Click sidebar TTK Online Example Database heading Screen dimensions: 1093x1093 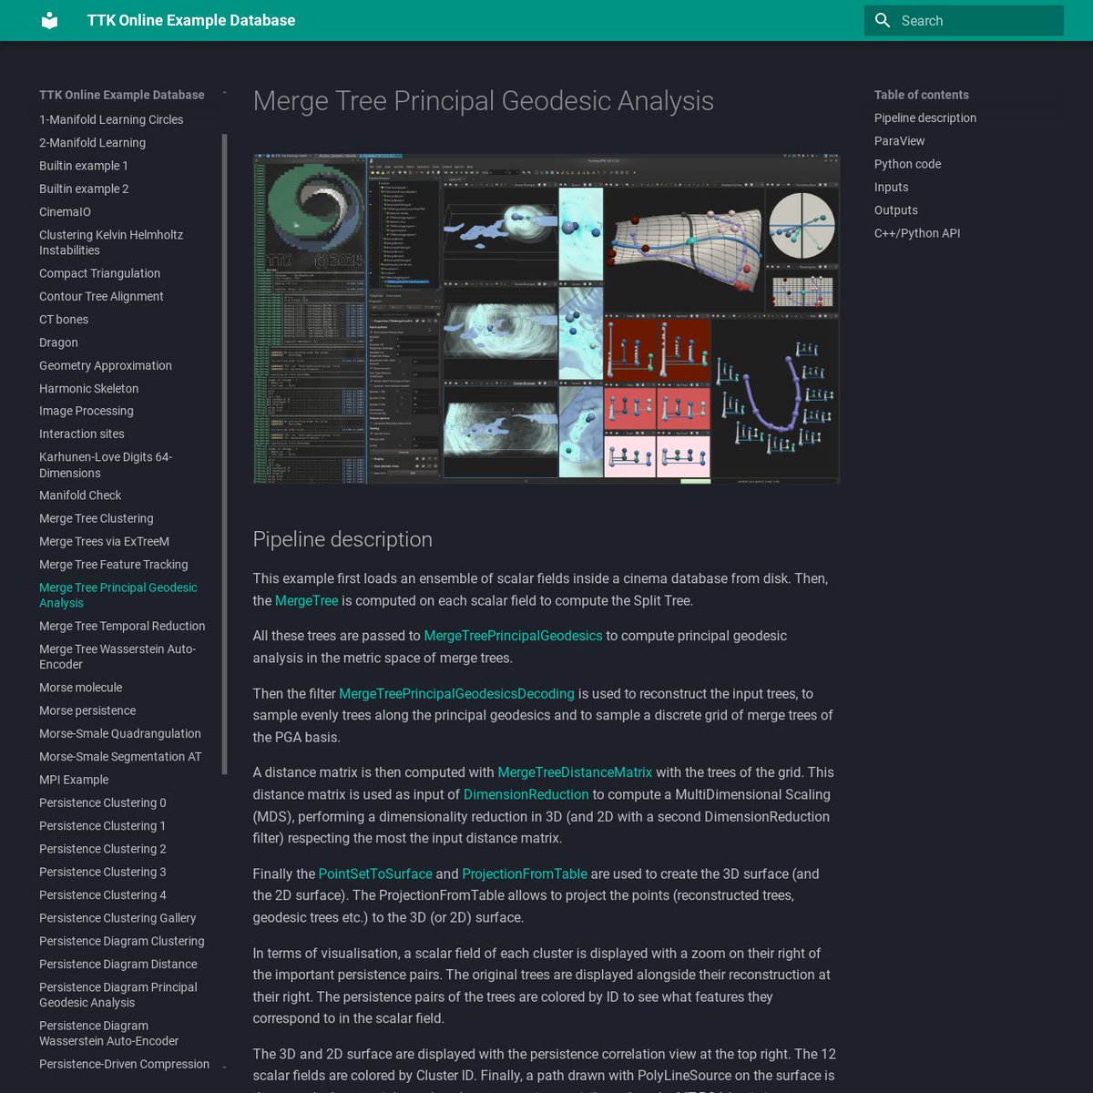pos(122,95)
